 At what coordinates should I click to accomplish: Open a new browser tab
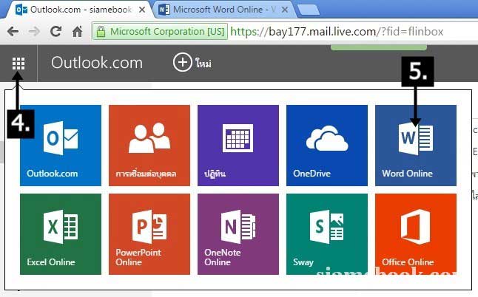click(309, 10)
